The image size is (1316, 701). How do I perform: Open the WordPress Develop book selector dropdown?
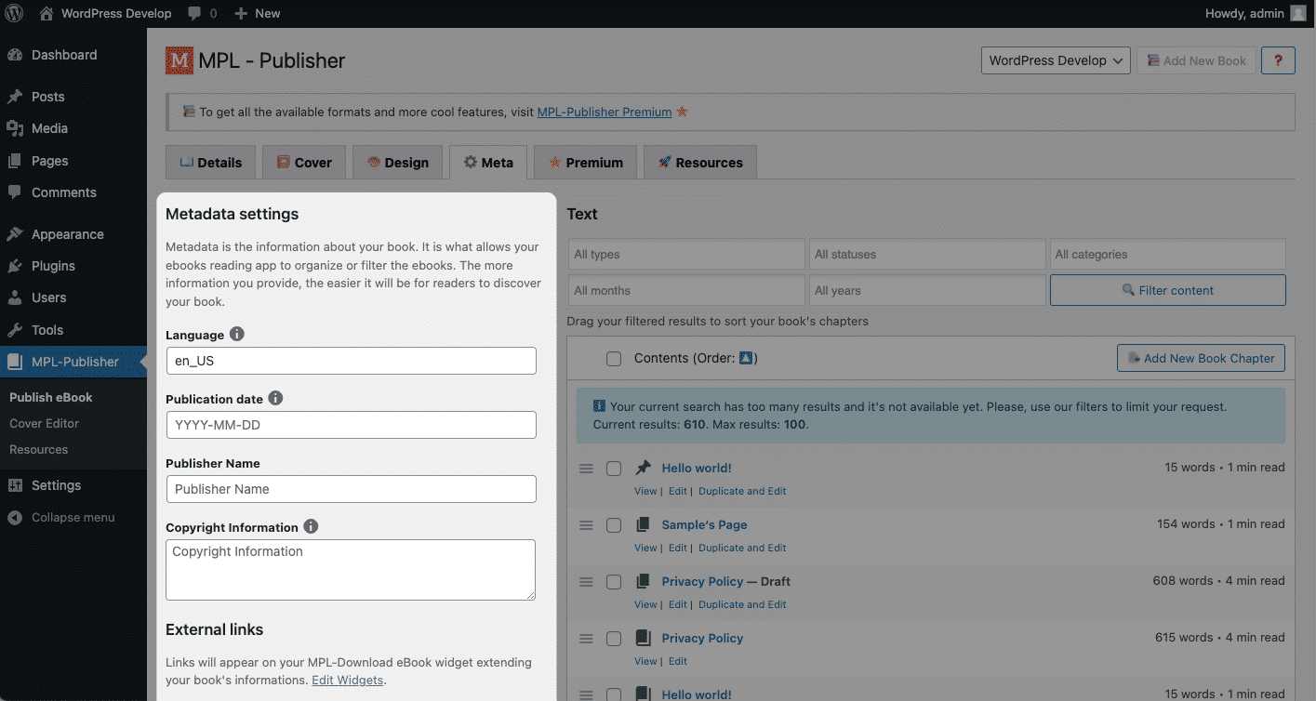click(x=1056, y=60)
